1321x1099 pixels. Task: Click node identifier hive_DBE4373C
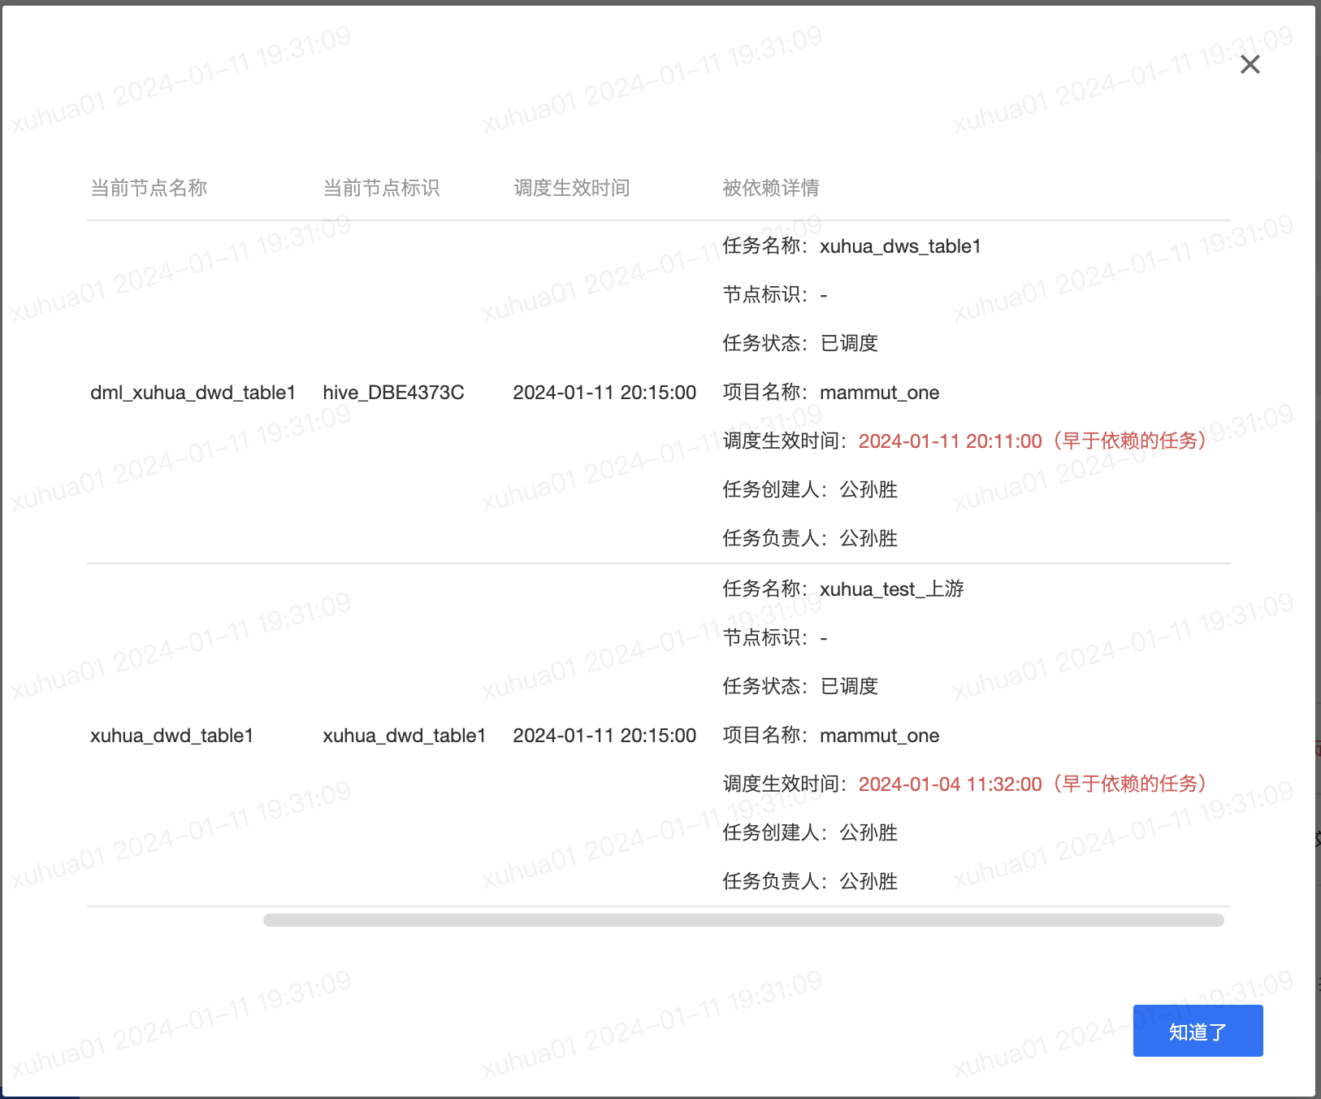tap(393, 393)
